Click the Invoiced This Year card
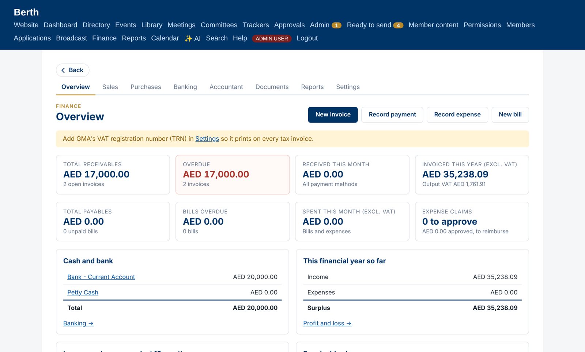Viewport: 585px width, 352px height. pos(472,175)
